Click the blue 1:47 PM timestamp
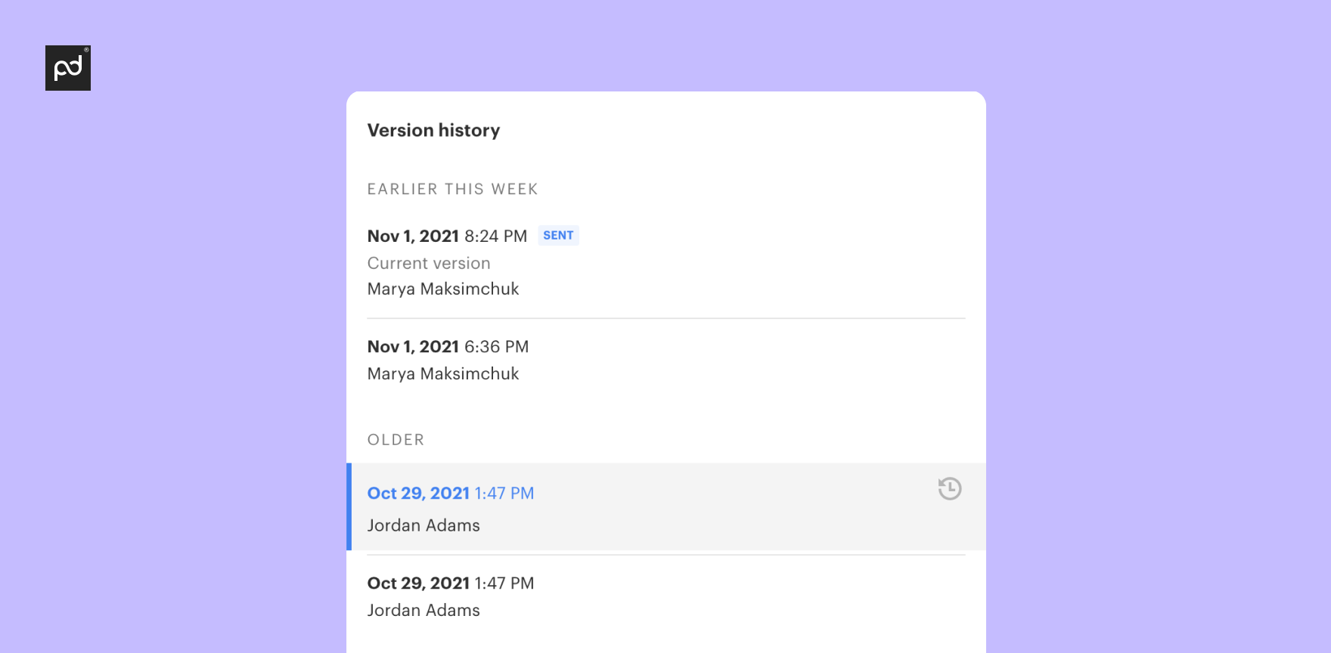 (x=504, y=494)
